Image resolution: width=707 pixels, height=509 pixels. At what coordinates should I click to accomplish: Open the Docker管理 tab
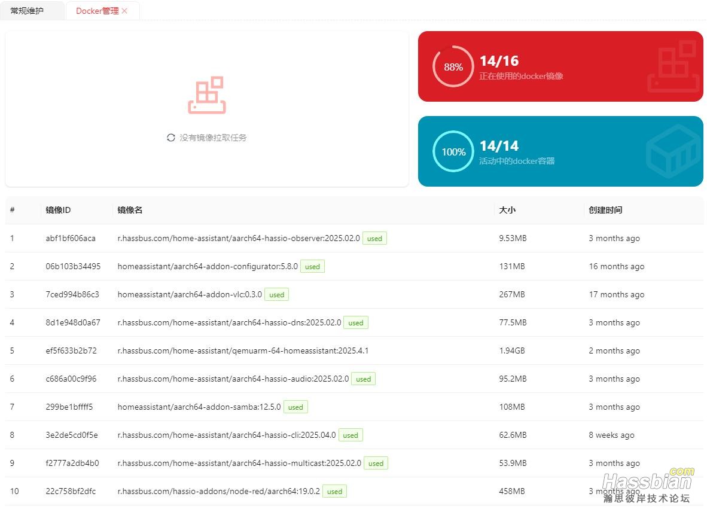pyautogui.click(x=97, y=11)
